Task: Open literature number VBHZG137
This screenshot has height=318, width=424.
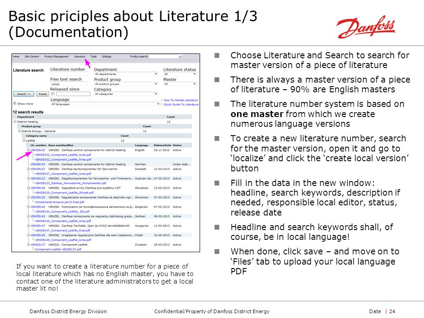Action: [x=38, y=245]
